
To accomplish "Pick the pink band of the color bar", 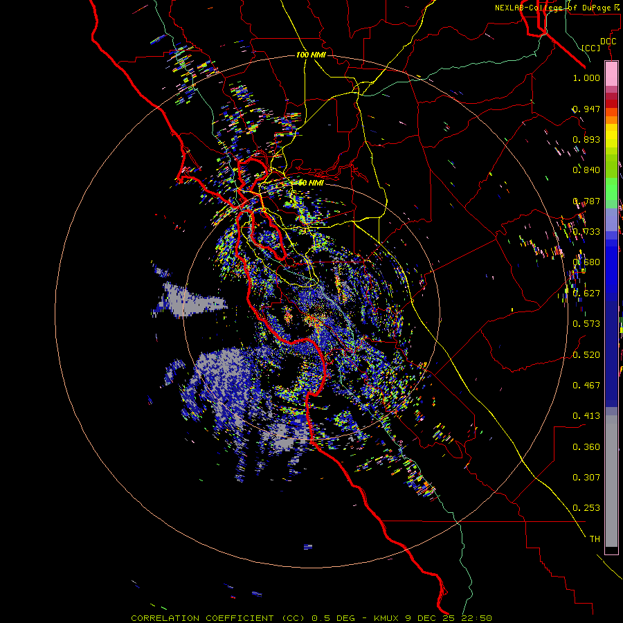I will 611,74.
